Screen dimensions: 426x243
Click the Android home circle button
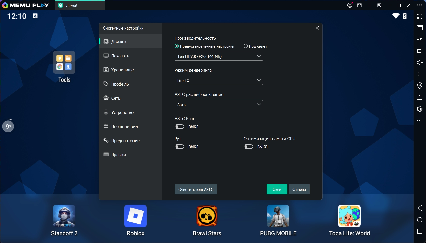[x=420, y=220]
